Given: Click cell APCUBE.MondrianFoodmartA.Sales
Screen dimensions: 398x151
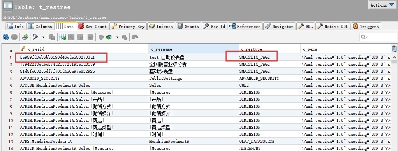Looking at the screenshot, I should point(84,85).
